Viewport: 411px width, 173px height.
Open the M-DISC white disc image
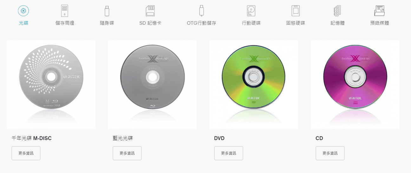coord(51,85)
